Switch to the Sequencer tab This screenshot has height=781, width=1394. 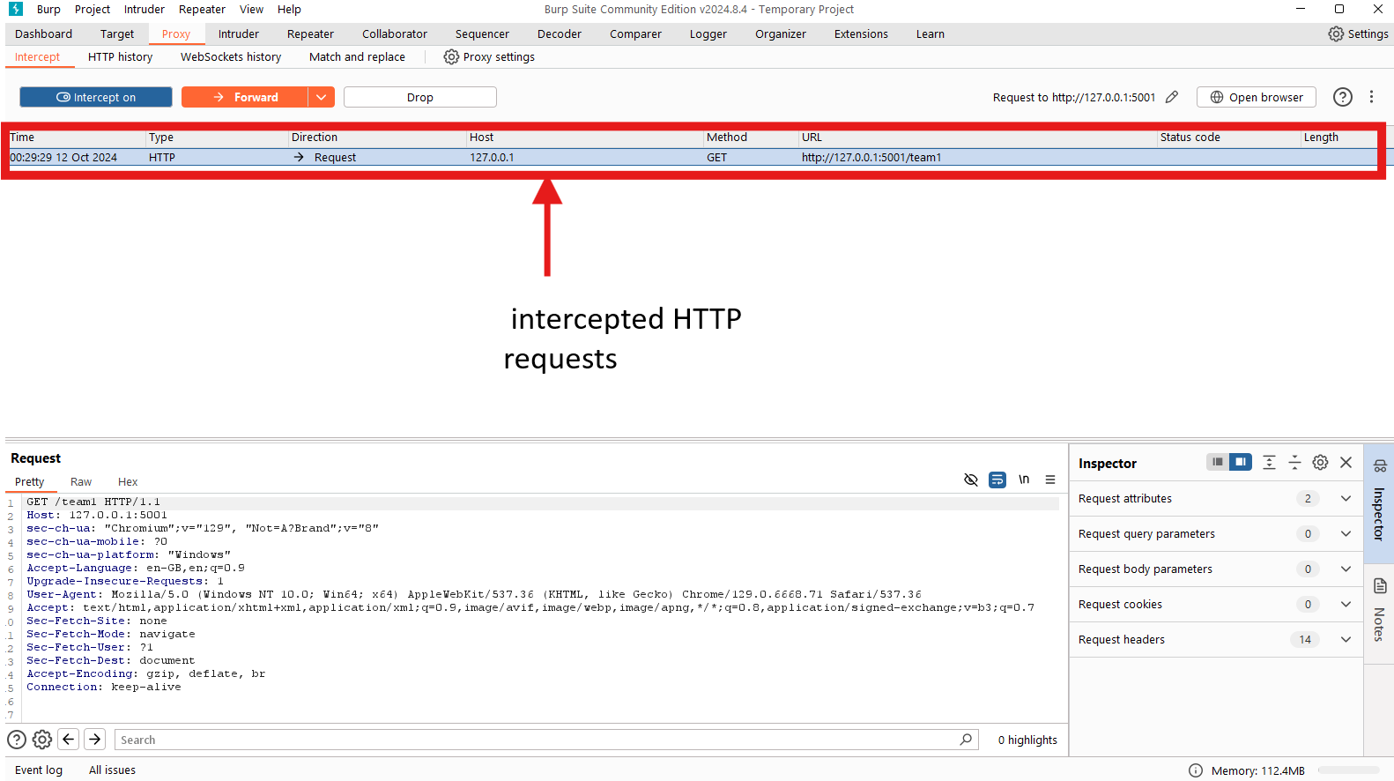(482, 33)
